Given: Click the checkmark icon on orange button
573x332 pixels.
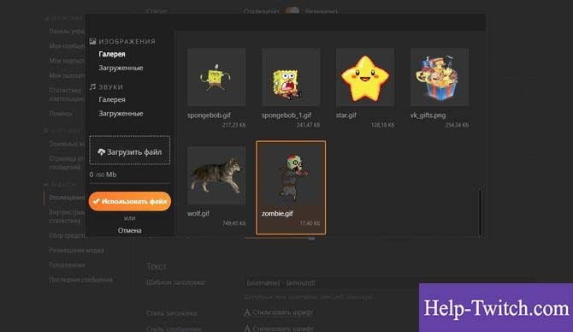Looking at the screenshot, I should pyautogui.click(x=96, y=201).
